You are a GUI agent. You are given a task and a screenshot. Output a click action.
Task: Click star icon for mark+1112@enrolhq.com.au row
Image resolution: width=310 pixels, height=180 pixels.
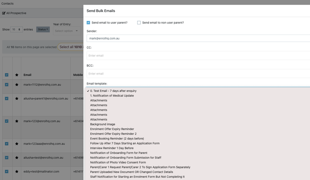(x=17, y=84)
